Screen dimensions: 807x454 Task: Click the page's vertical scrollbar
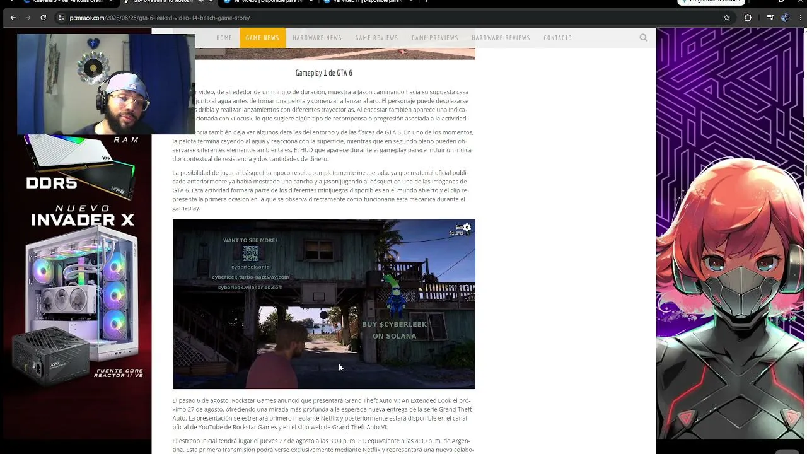[x=804, y=170]
